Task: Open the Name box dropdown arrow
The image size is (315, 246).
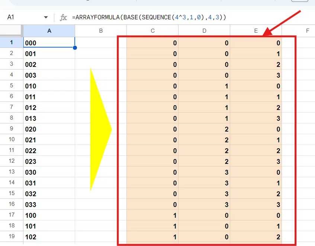Action: click(46, 17)
